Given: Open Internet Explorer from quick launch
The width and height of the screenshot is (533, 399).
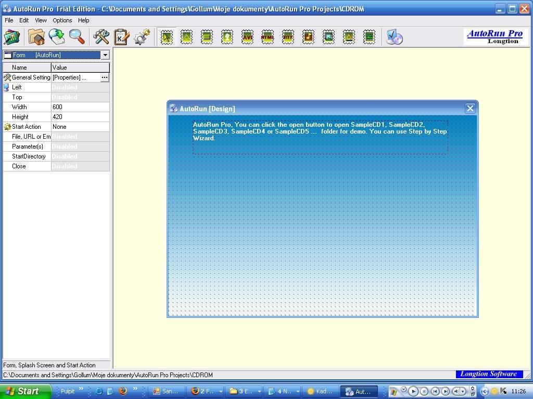Looking at the screenshot, I should 98,391.
